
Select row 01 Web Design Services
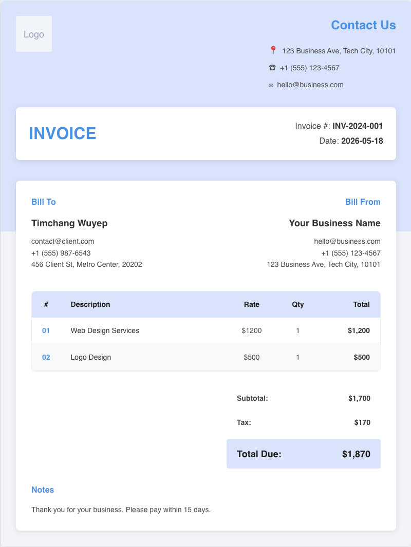(206, 330)
